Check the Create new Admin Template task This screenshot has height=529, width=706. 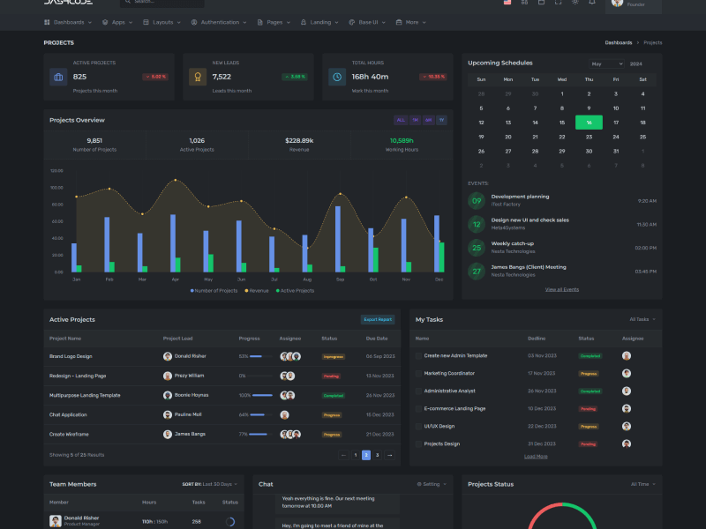[x=419, y=355]
